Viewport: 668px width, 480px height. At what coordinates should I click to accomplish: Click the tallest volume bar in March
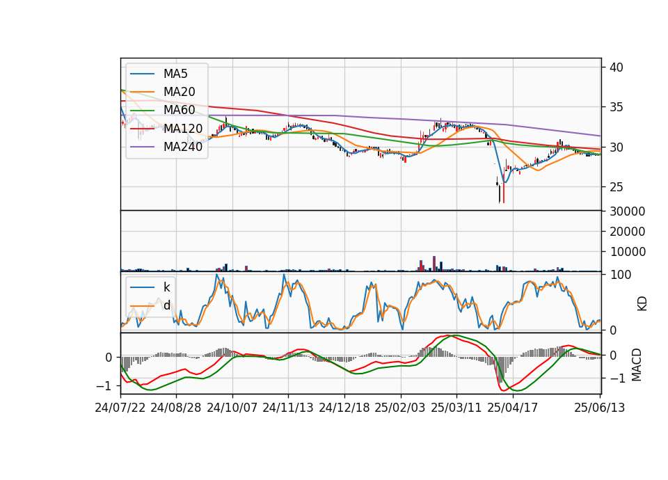point(434,264)
